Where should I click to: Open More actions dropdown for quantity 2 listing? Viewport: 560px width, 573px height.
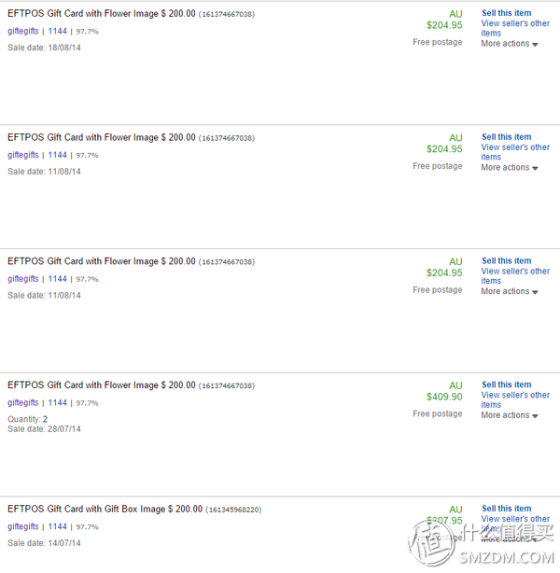click(x=509, y=415)
